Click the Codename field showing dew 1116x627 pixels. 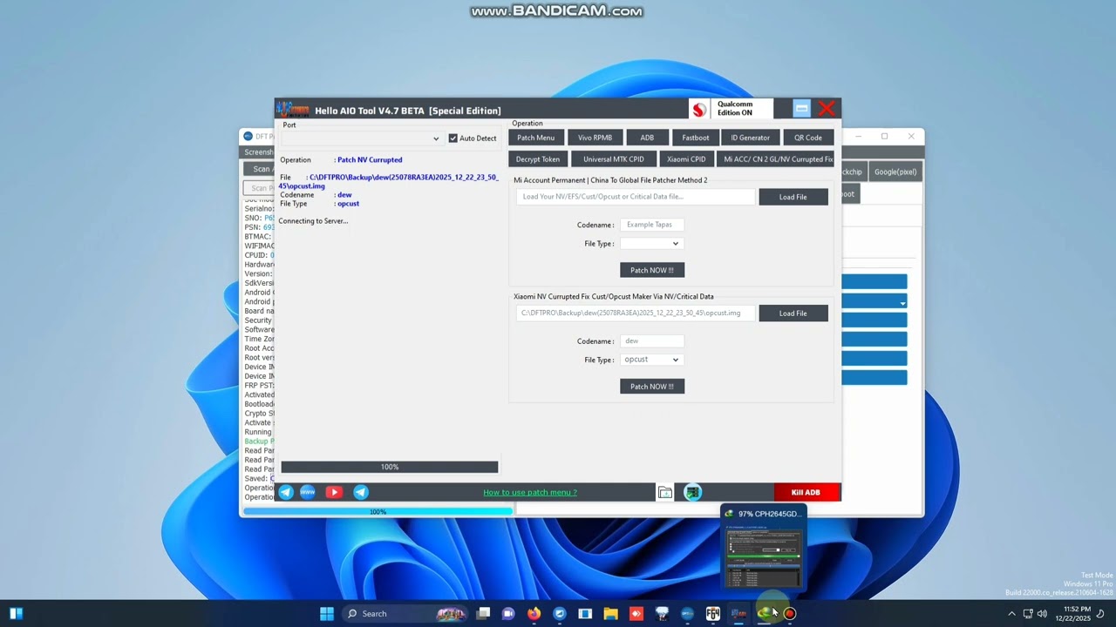point(651,341)
